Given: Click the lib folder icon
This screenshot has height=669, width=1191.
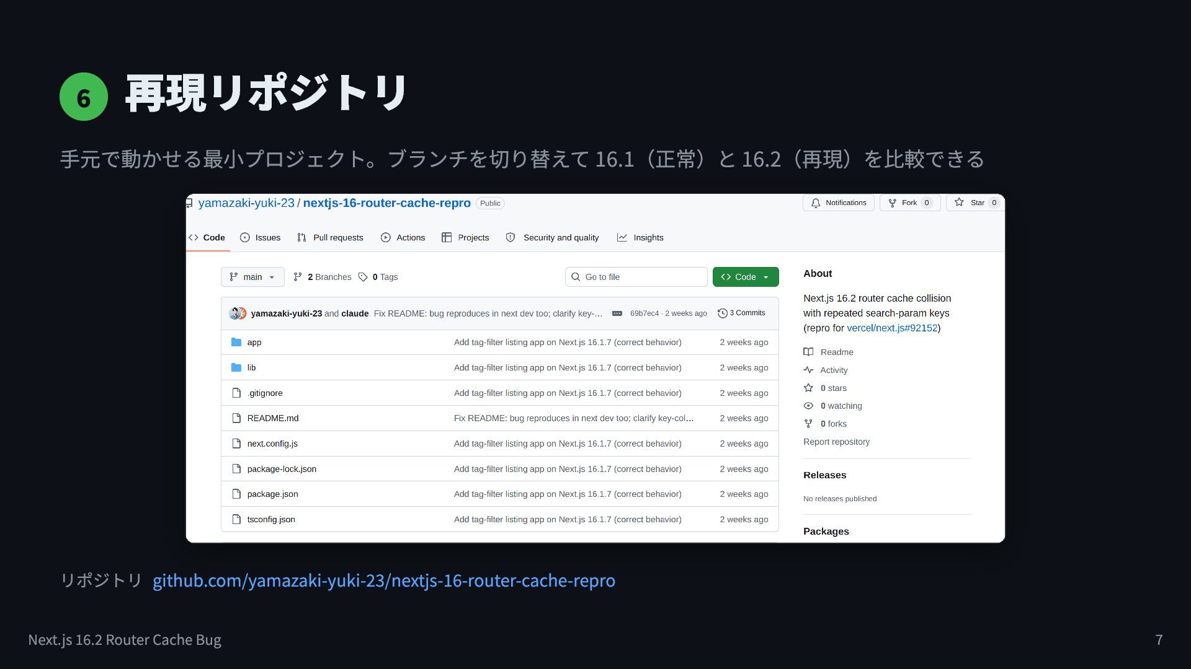Looking at the screenshot, I should (236, 367).
